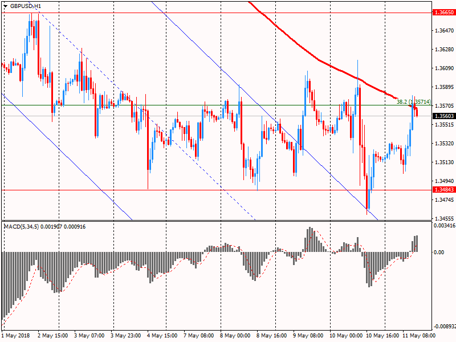Click the 10 May 16:00 time label
This screenshot has width=456, height=342.
tap(382, 336)
